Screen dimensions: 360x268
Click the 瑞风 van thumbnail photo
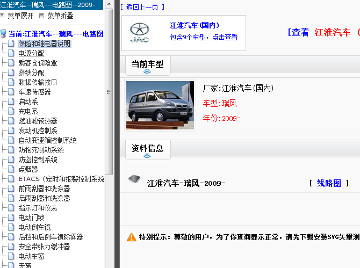pyautogui.click(x=160, y=105)
